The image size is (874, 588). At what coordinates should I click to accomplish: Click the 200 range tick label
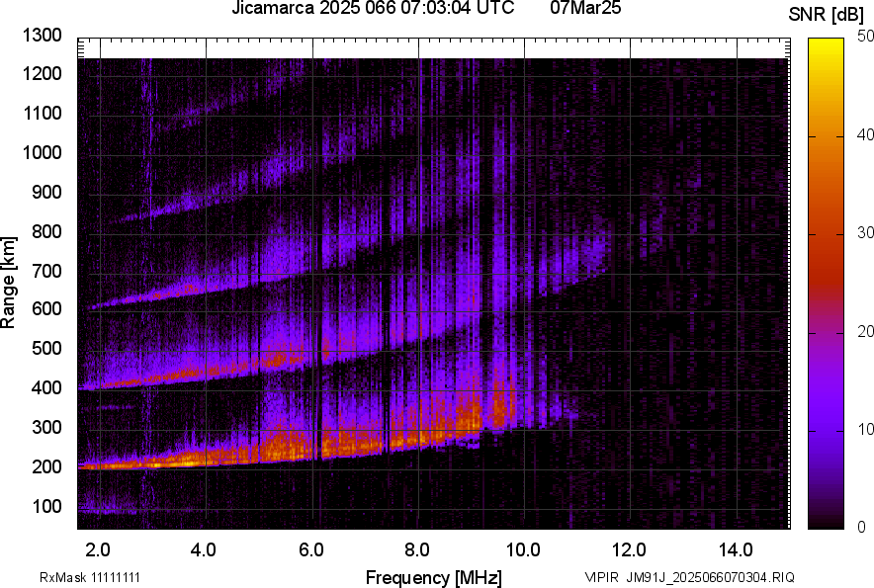point(46,467)
